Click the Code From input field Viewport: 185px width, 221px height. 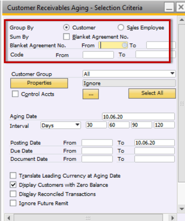(98, 55)
